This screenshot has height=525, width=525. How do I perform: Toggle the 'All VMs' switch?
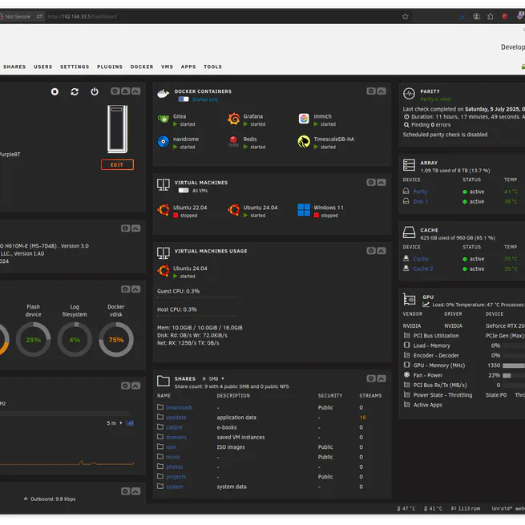pos(184,191)
